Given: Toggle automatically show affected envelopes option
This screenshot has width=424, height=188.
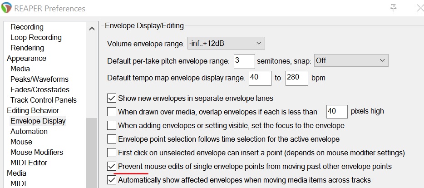Looking at the screenshot, I should click(112, 180).
